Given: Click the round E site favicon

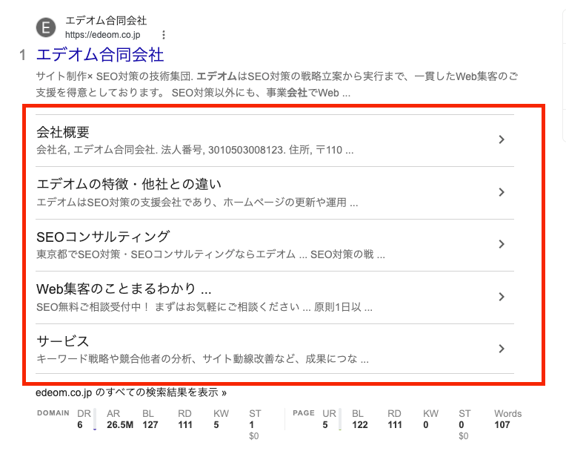Looking at the screenshot, I should [46, 27].
